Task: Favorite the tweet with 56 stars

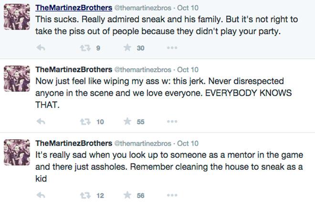Action: (x=127, y=195)
